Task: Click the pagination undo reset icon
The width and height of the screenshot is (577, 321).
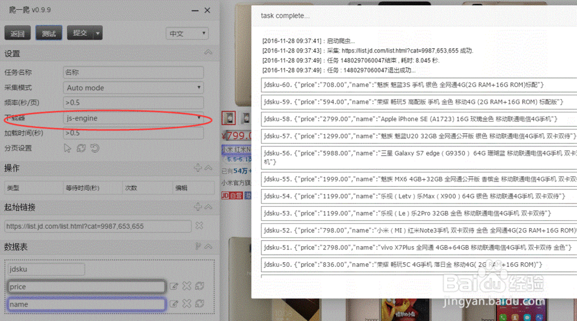Action: 95,148
